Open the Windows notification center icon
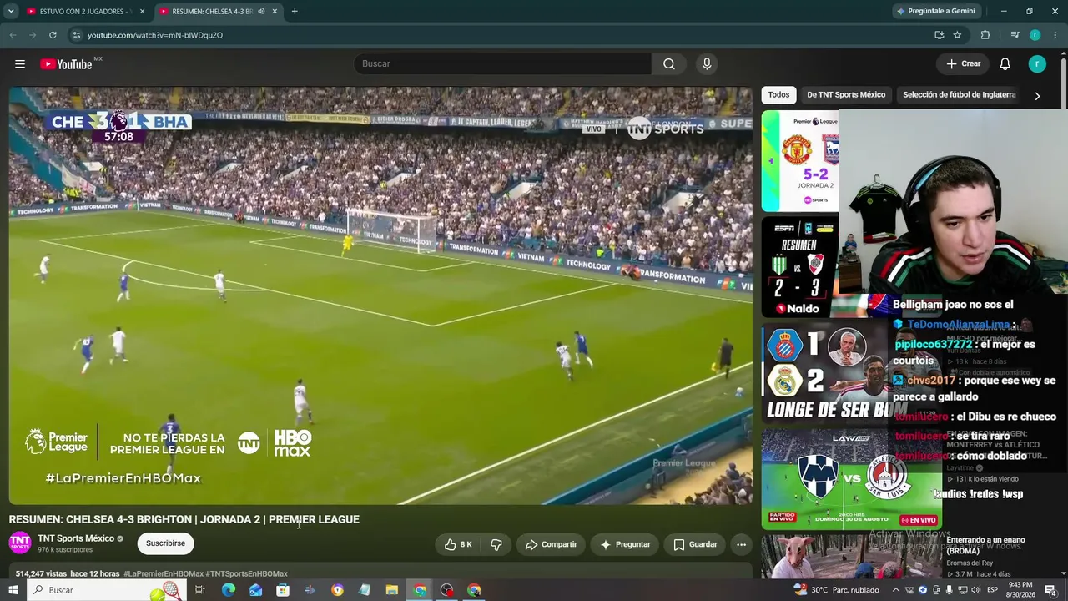Image resolution: width=1068 pixels, height=601 pixels. [x=1052, y=590]
